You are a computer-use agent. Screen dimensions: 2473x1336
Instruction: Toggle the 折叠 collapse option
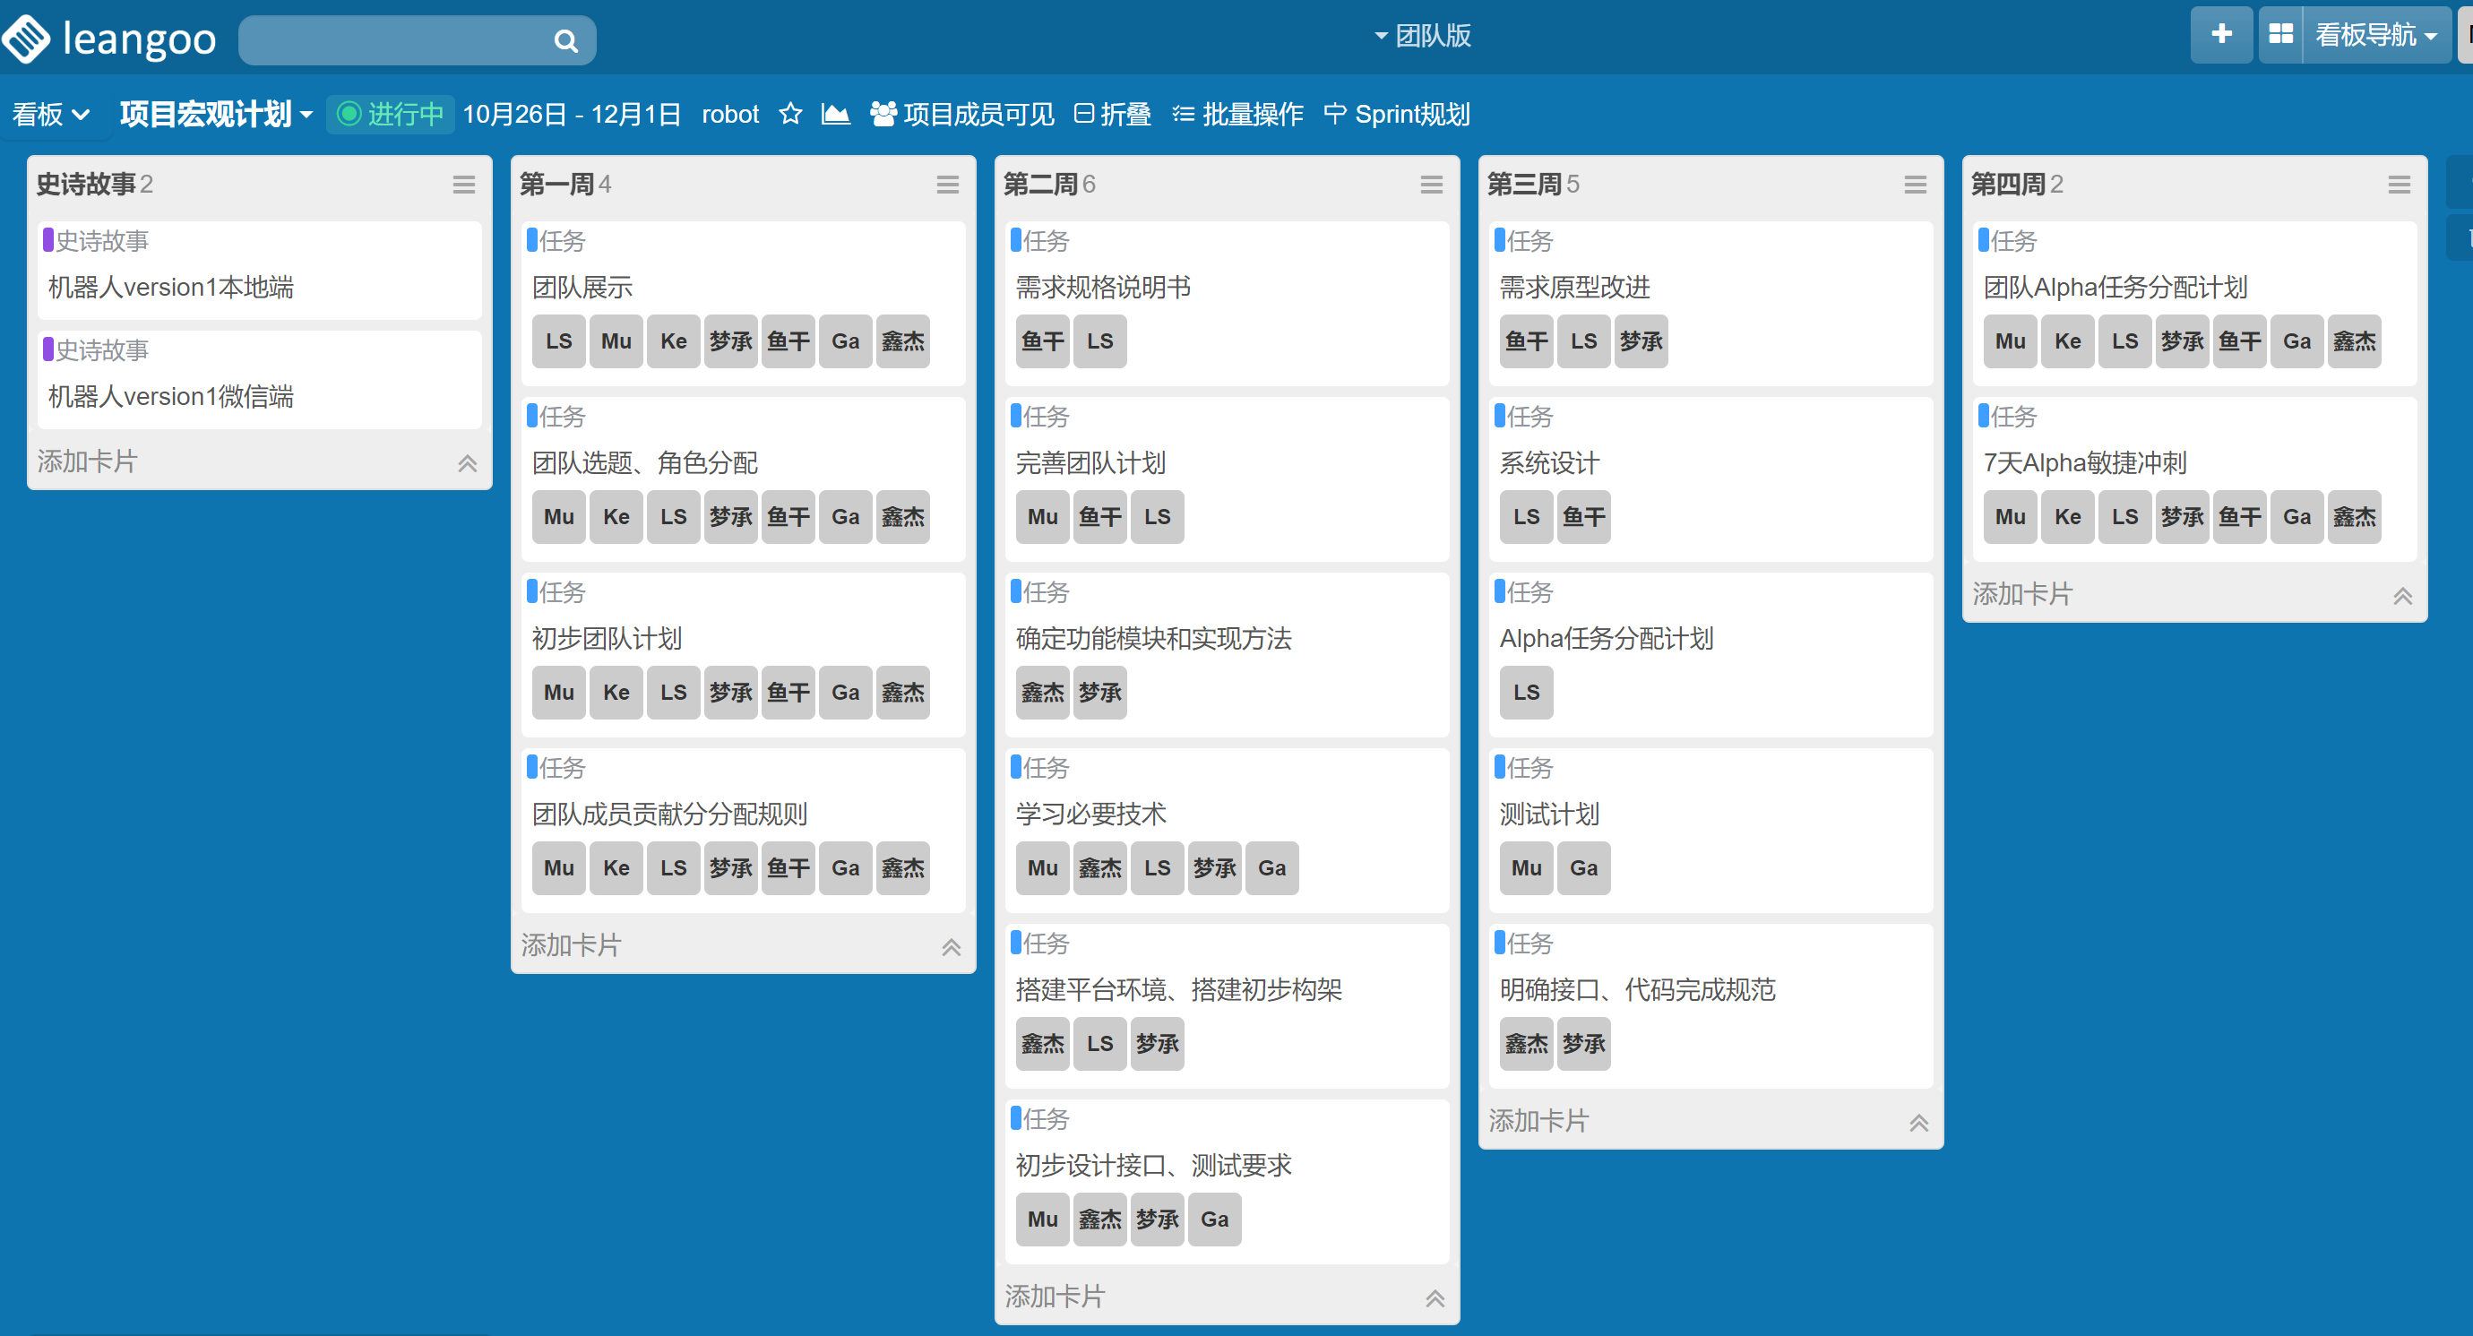point(1112,114)
